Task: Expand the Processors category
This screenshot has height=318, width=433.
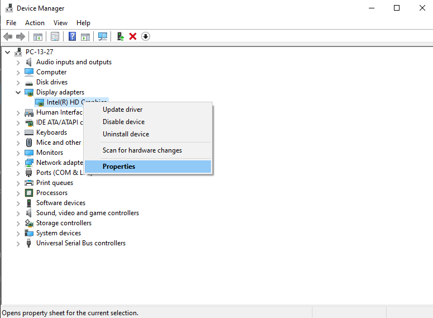Action: coord(18,193)
